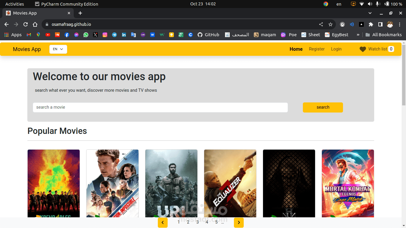The image size is (406, 228).
Task: Open the Wi-Fi indicator in top bar
Action: [362, 4]
